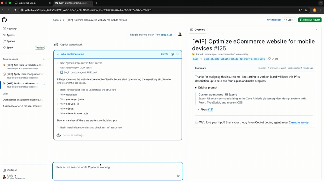Copy the branch name with the copy icon
This screenshot has height=182, width=324.
point(269,59)
